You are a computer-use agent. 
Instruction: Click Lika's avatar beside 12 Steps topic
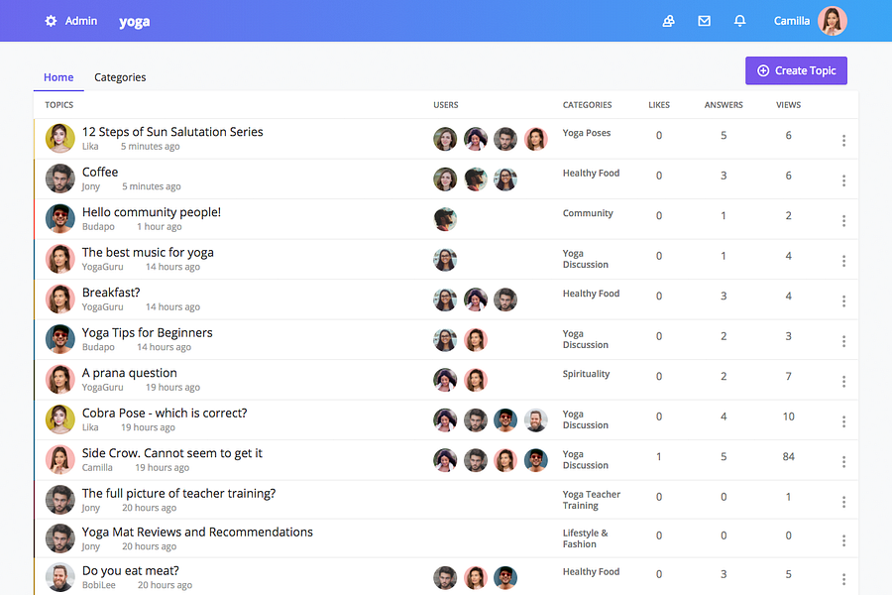click(x=60, y=139)
